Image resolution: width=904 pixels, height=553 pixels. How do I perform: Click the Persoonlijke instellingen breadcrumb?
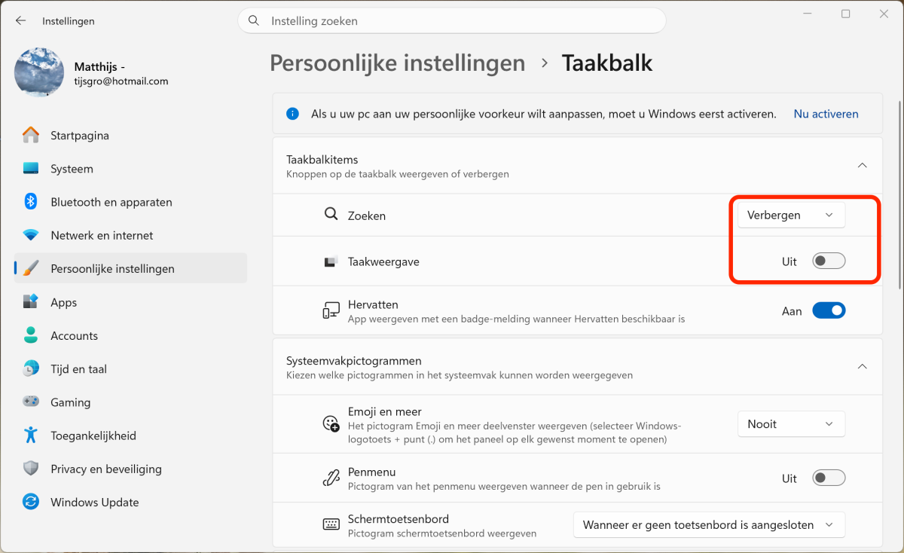397,63
